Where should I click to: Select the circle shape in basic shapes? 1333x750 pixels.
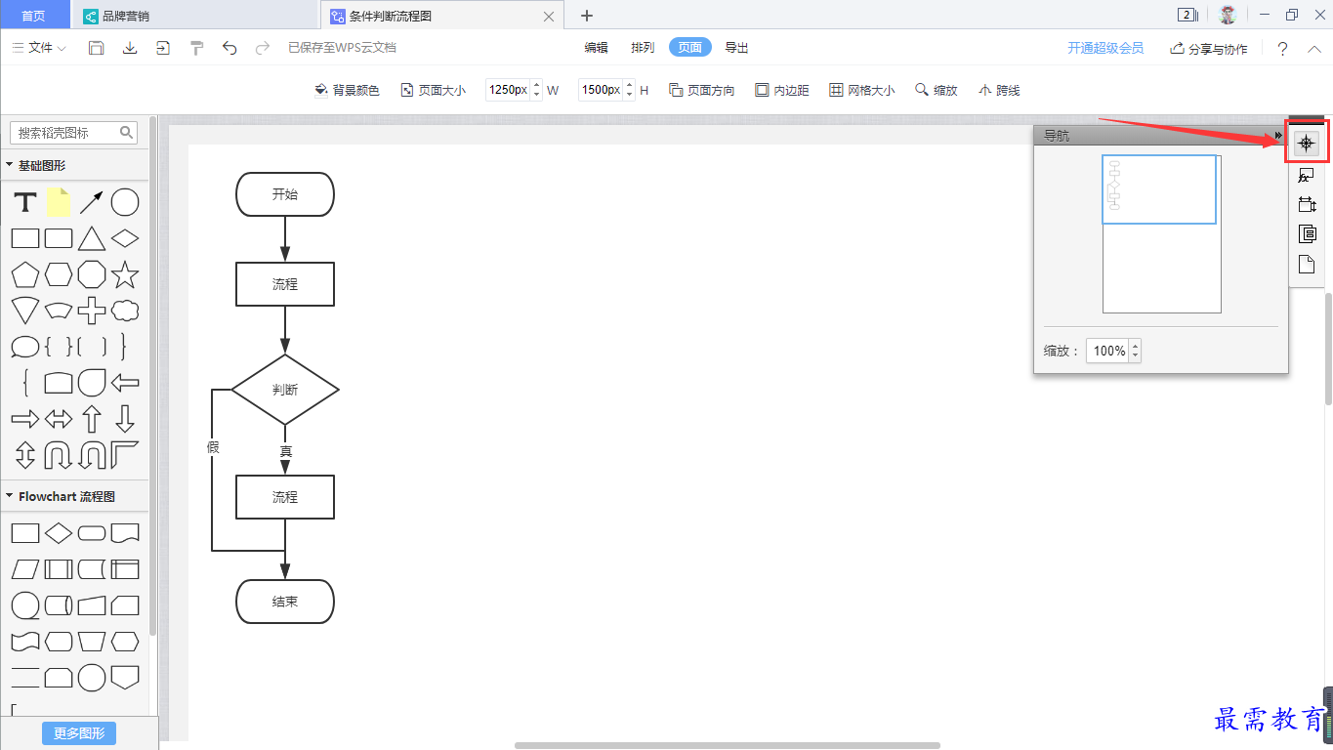click(x=125, y=202)
